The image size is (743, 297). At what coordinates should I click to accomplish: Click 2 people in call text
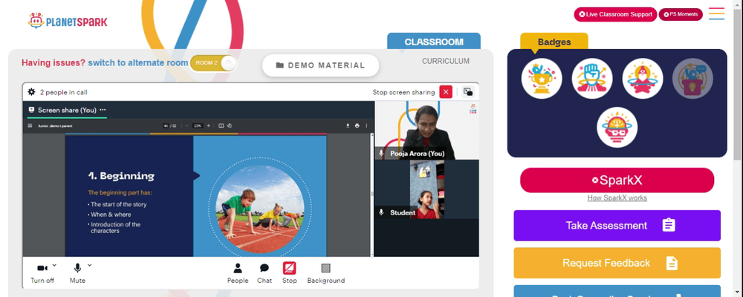click(x=63, y=92)
